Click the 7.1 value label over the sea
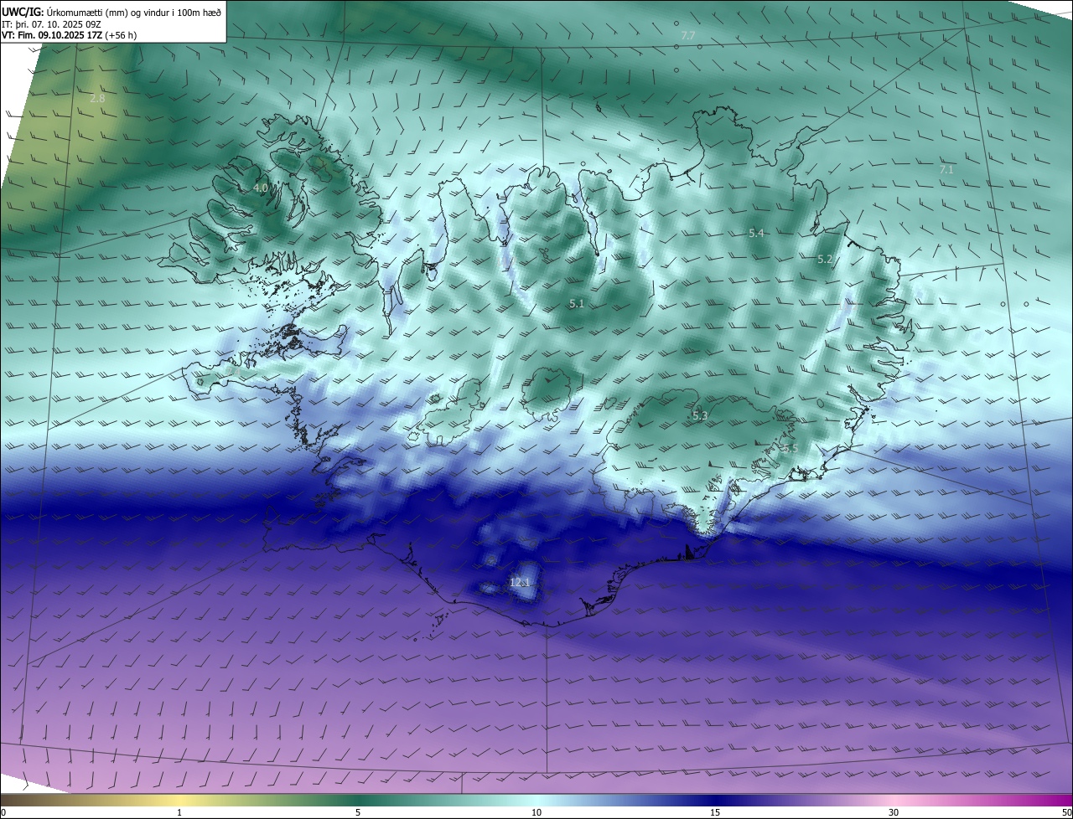Screen dimensions: 1073x819 [x=946, y=169]
